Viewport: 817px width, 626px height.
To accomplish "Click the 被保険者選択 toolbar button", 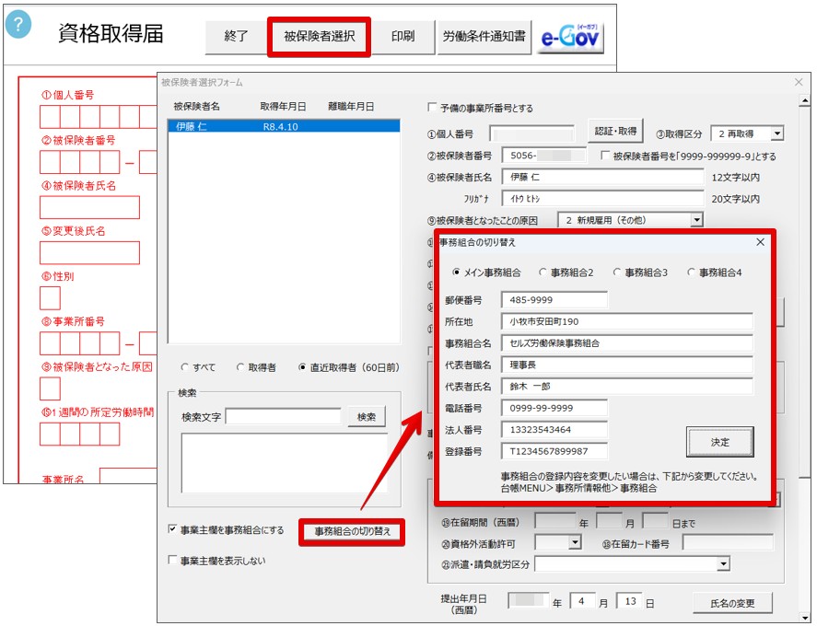I will (319, 37).
